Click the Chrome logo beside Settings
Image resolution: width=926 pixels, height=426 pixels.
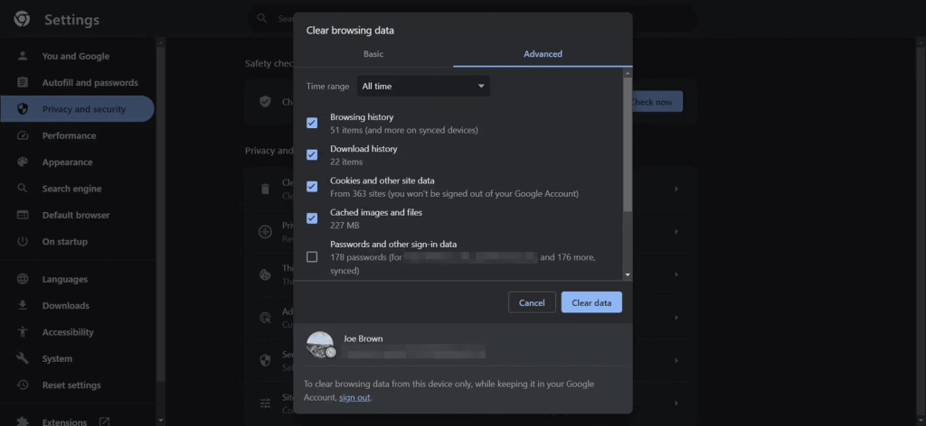[x=23, y=20]
